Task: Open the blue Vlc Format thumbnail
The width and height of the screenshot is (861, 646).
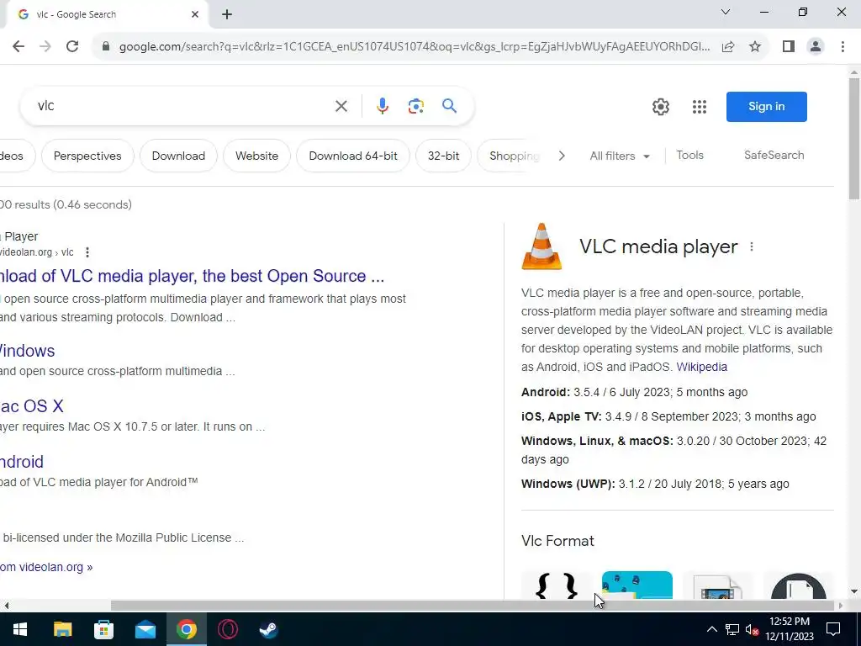Action: pos(637,585)
